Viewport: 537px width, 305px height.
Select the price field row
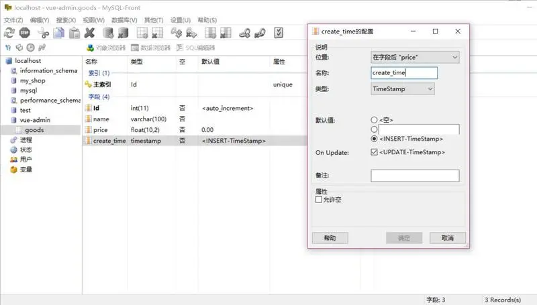(195, 130)
